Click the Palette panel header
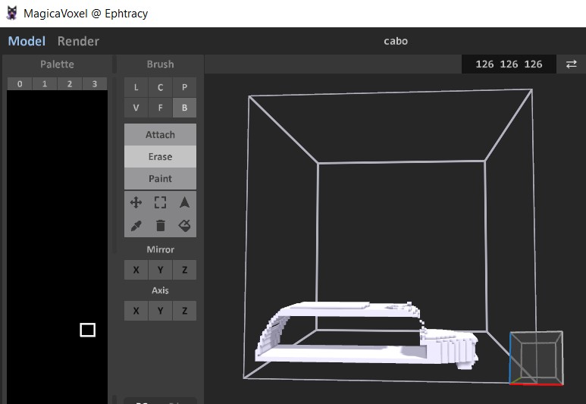This screenshot has height=404, width=586. click(57, 64)
